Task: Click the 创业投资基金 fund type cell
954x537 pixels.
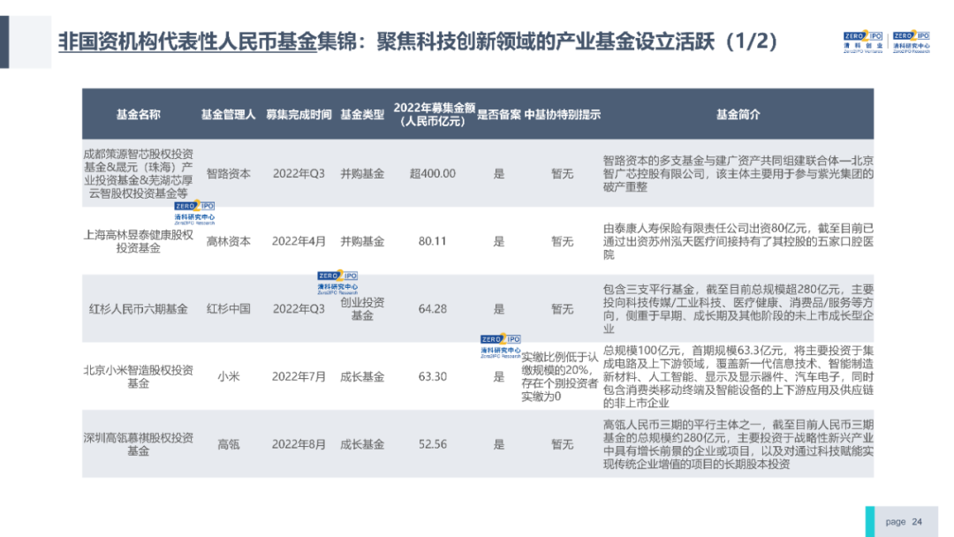Action: point(362,309)
